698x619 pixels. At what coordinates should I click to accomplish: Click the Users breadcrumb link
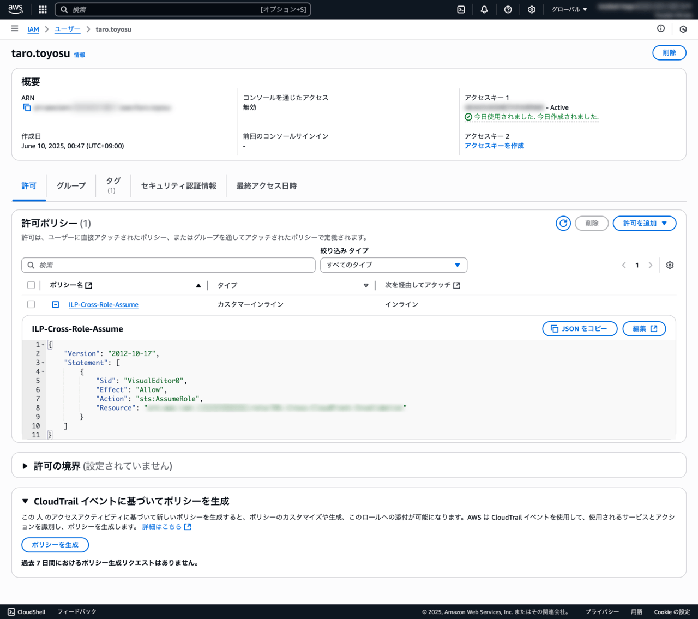click(x=68, y=29)
